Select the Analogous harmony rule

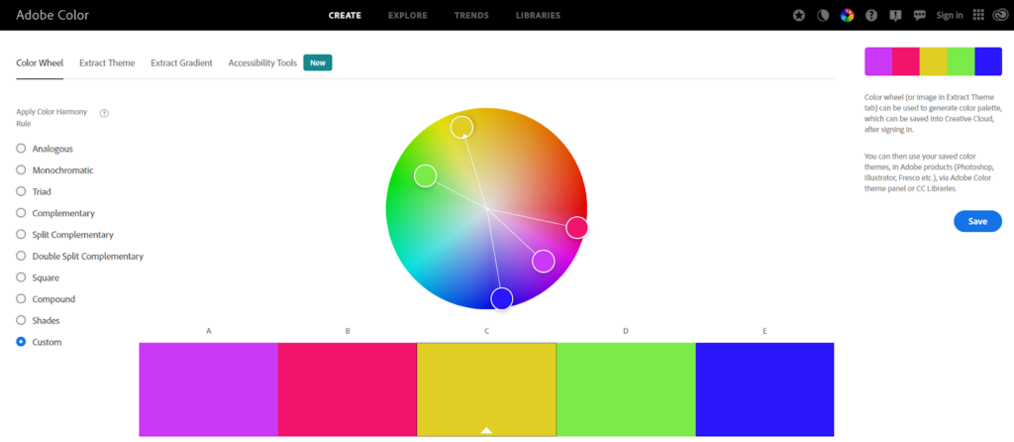point(21,149)
